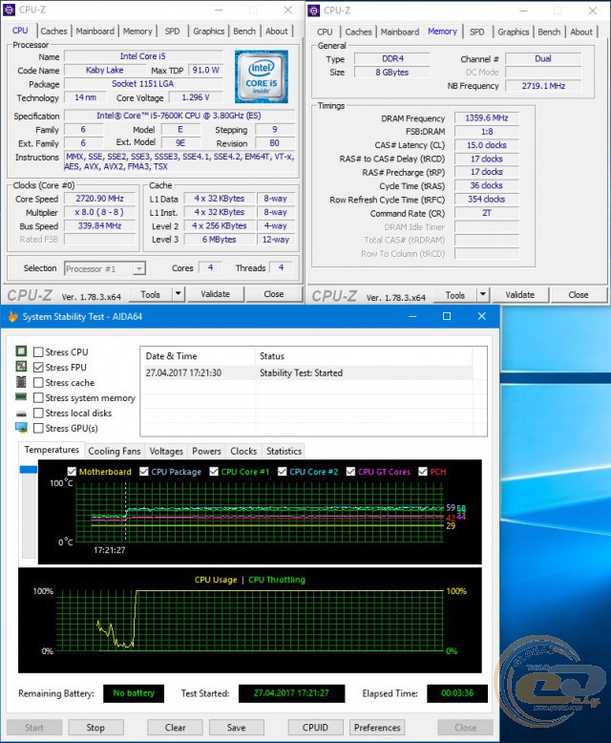Screen dimensions: 611x743
Task: Click the Clear button in AIDA64
Action: tap(175, 728)
